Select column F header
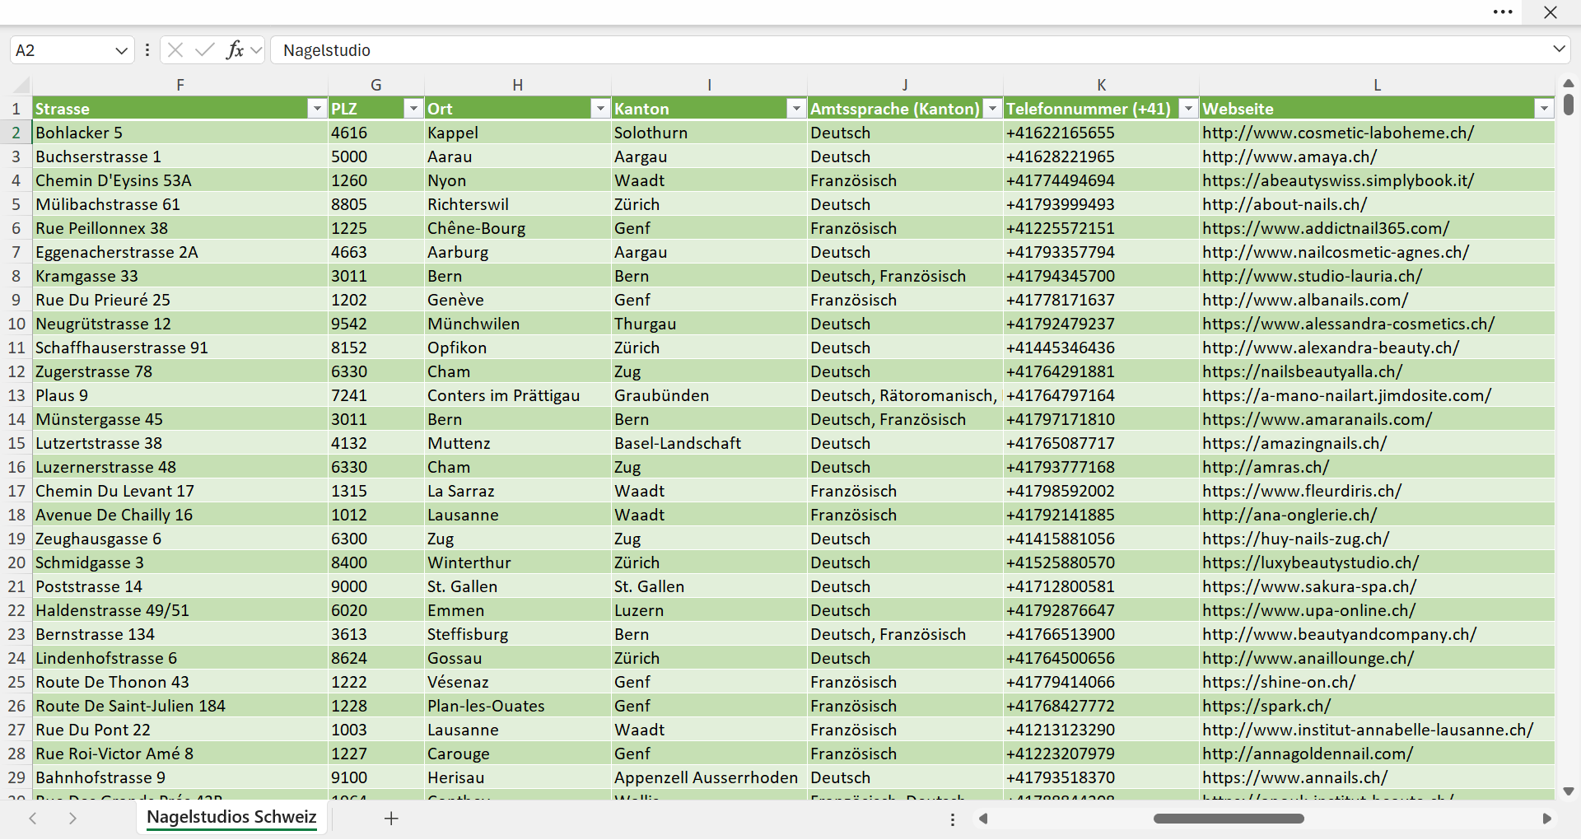1581x840 pixels. point(180,85)
